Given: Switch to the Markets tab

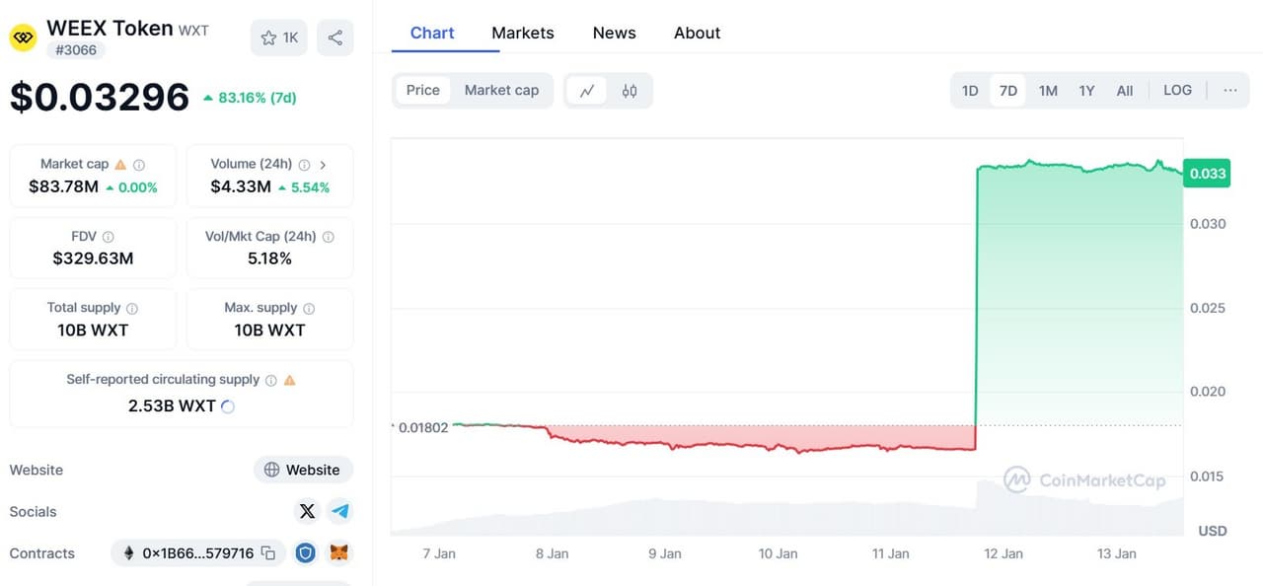Looking at the screenshot, I should [523, 33].
